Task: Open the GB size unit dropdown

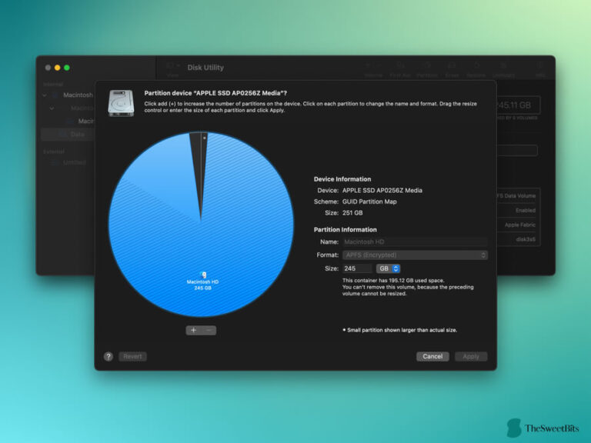Action: (x=388, y=268)
